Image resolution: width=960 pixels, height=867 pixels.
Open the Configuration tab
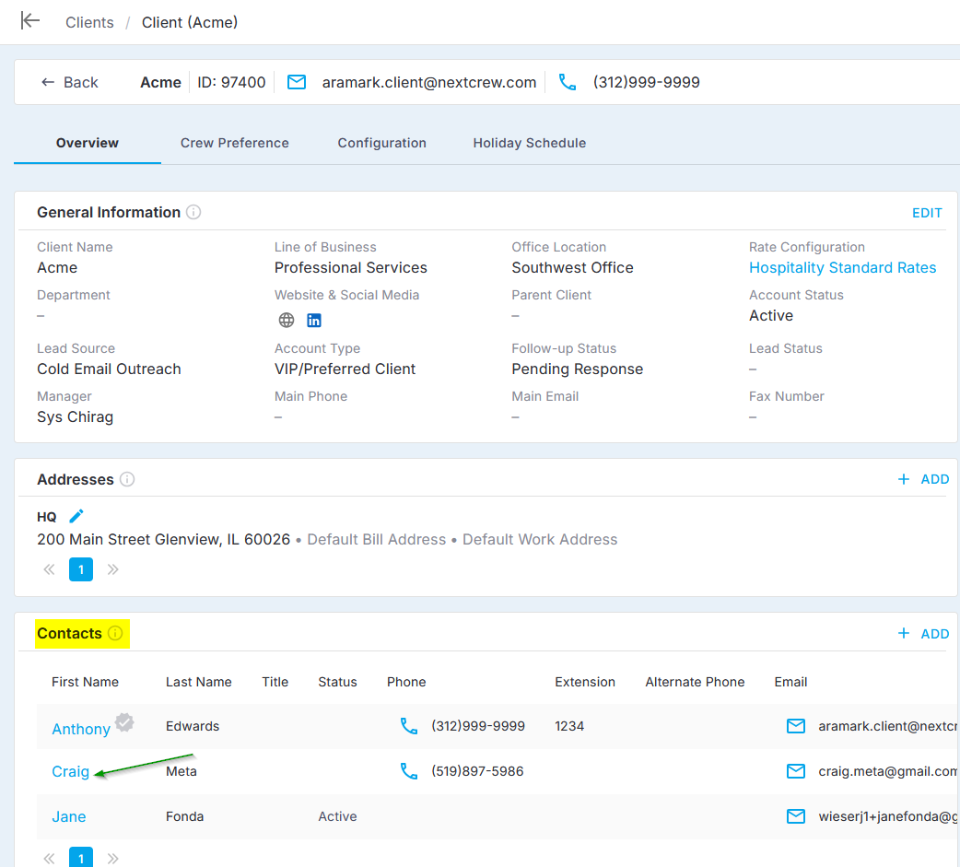pos(382,143)
